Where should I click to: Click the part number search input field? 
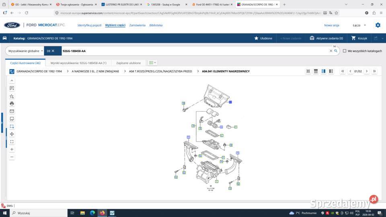click(x=193, y=51)
